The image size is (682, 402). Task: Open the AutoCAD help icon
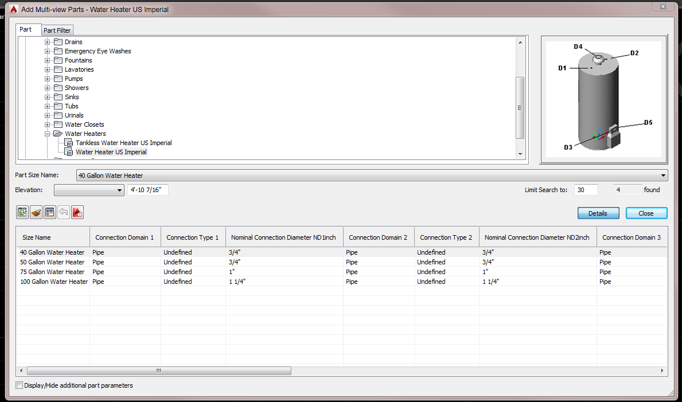(77, 212)
